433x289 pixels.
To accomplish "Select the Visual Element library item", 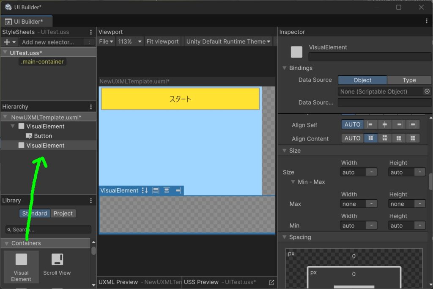I will coord(21,267).
